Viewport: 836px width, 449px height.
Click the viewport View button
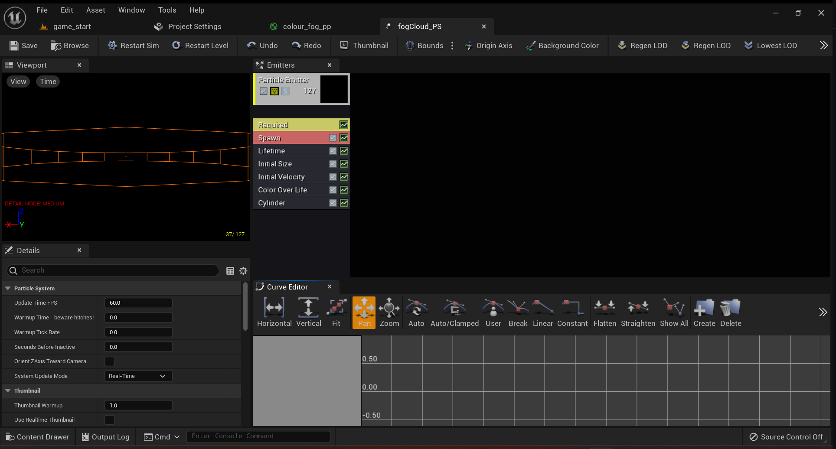pos(18,81)
